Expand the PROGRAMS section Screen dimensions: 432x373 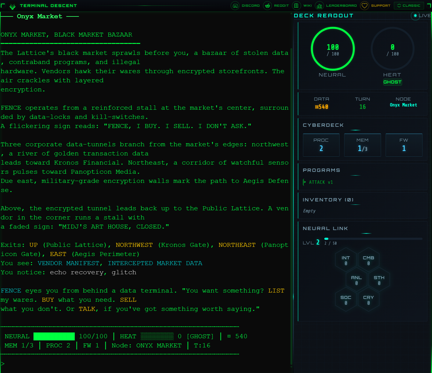[322, 170]
